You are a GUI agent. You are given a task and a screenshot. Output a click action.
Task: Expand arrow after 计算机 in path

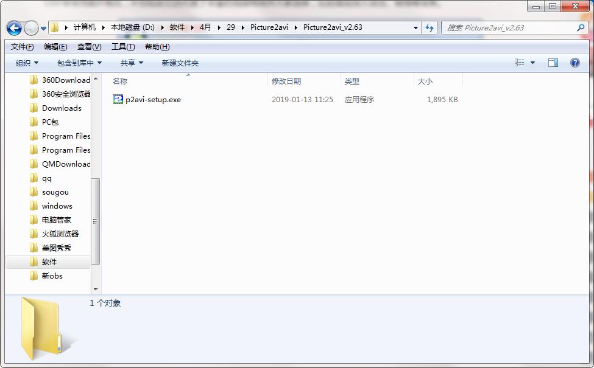(103, 27)
